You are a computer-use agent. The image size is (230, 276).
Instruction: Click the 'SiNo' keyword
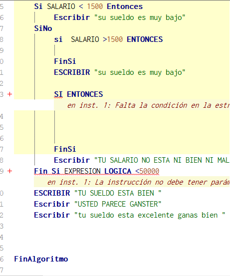click(x=43, y=28)
